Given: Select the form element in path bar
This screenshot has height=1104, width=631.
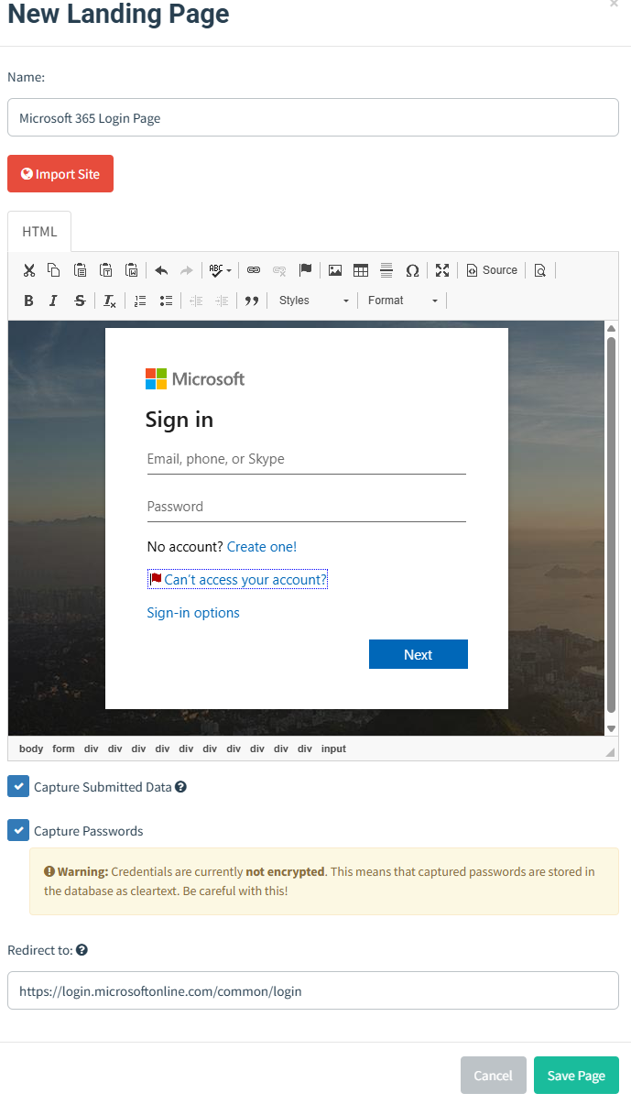Looking at the screenshot, I should pyautogui.click(x=63, y=749).
